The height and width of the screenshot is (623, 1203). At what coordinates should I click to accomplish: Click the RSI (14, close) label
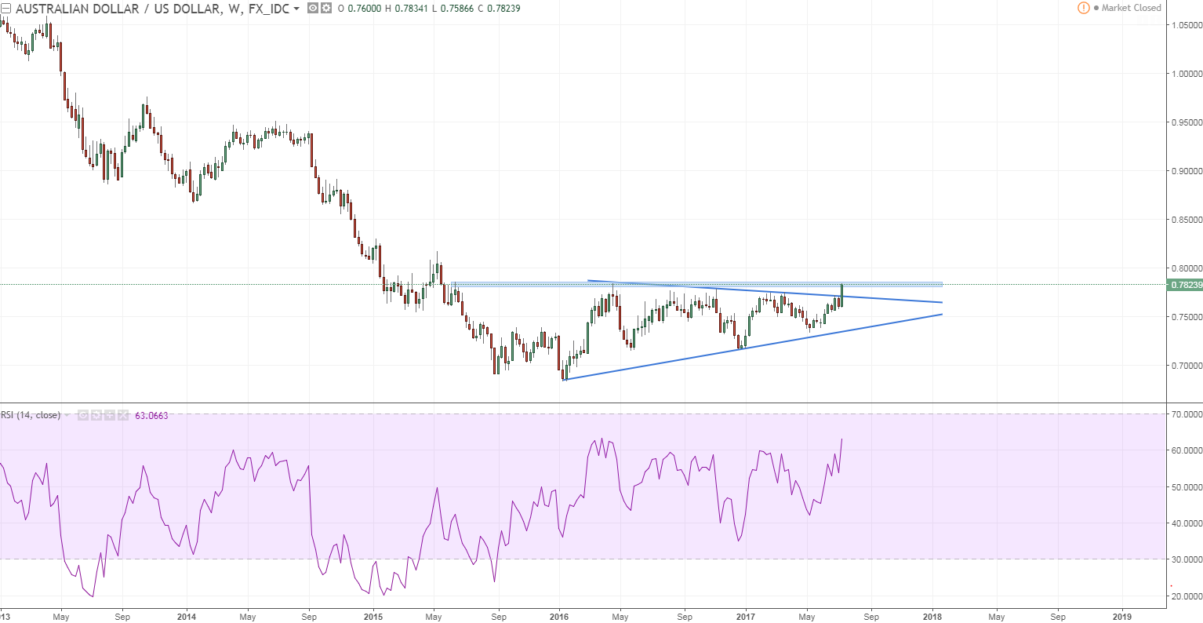click(x=31, y=415)
